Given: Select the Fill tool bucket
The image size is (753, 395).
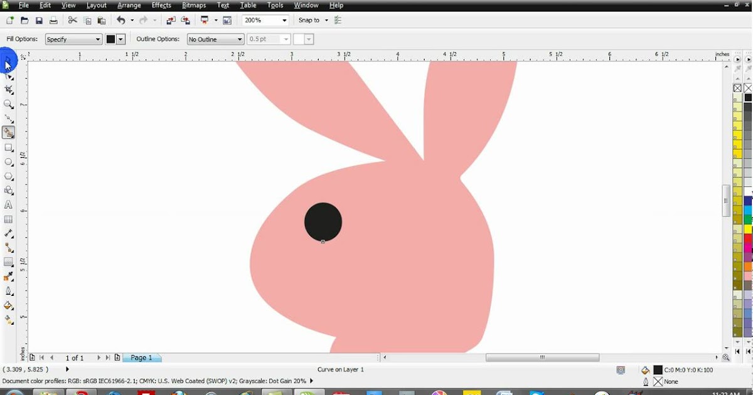Looking at the screenshot, I should [x=9, y=306].
